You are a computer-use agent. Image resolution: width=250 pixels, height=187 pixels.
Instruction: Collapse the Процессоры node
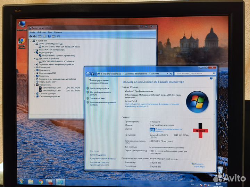point(34,85)
